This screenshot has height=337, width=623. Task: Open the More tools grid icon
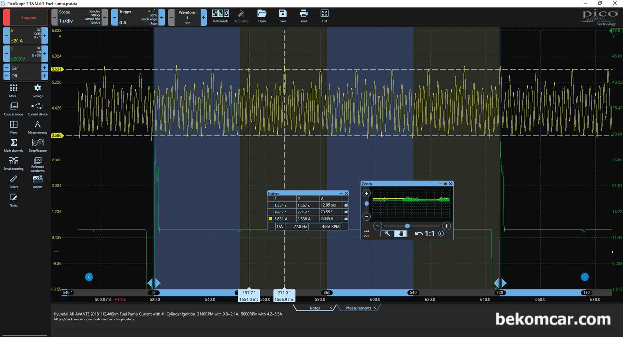click(x=14, y=90)
